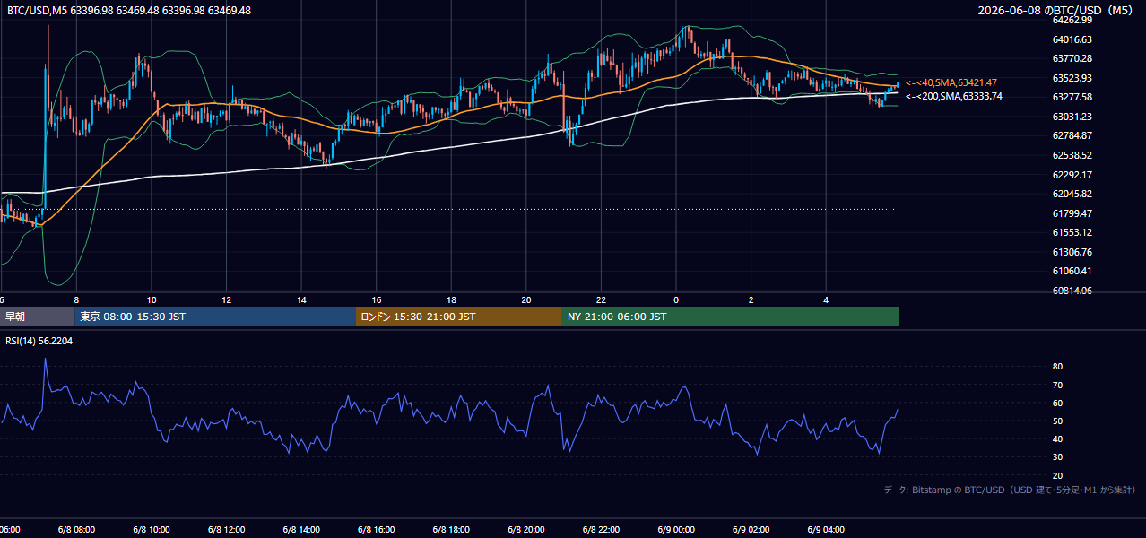The image size is (1146, 538).
Task: Click price axis label 62538.52
Action: 1072,155
